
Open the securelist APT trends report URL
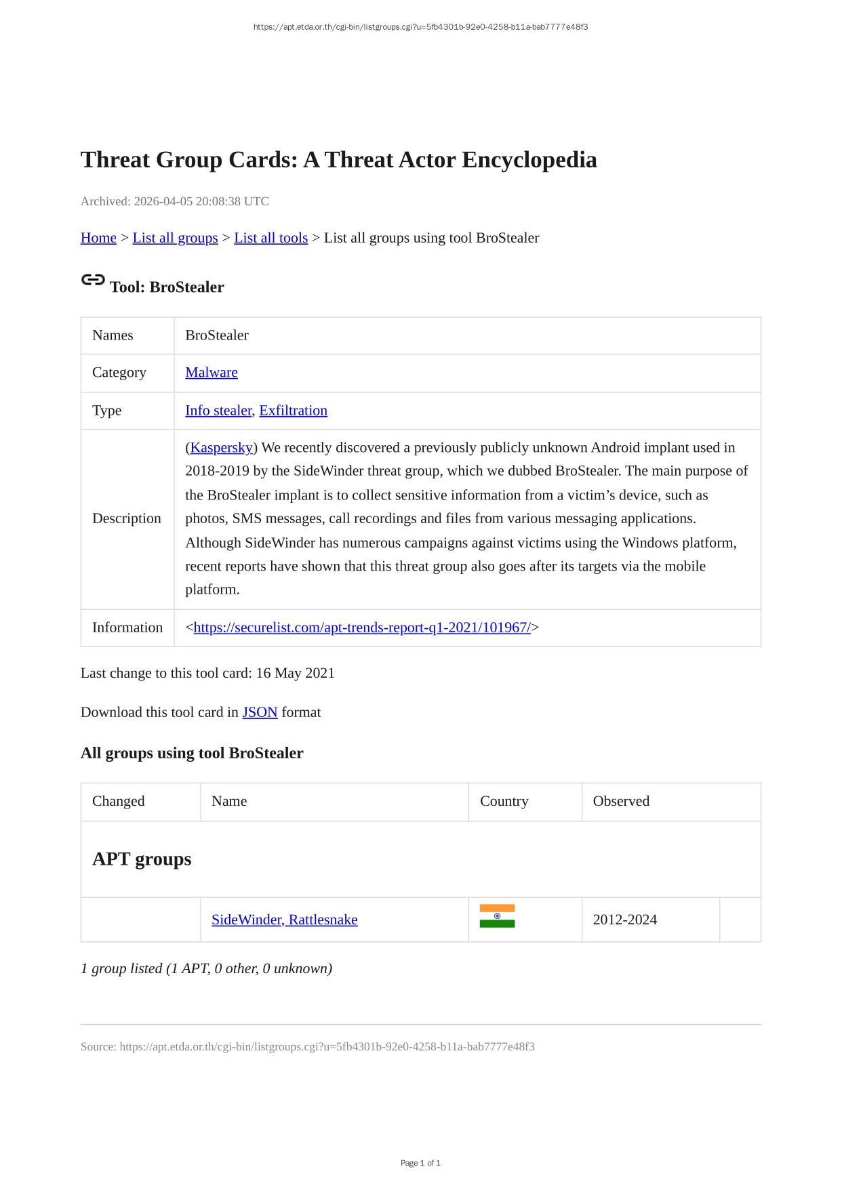362,628
